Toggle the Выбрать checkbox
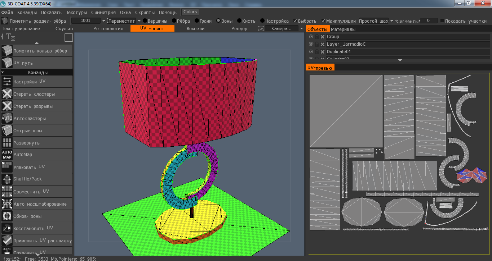The image size is (492, 261). point(295,21)
